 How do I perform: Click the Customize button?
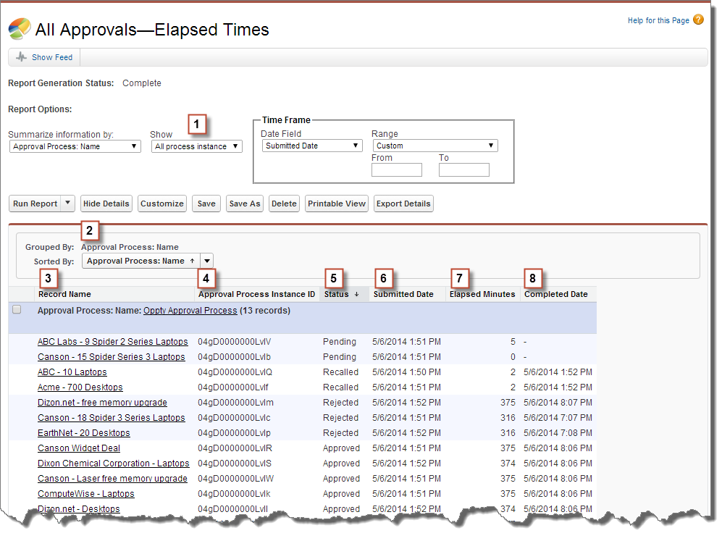pos(162,204)
